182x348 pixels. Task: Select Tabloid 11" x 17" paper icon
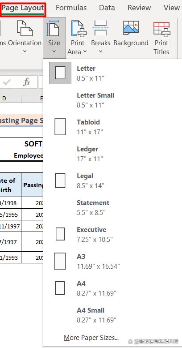[60, 127]
